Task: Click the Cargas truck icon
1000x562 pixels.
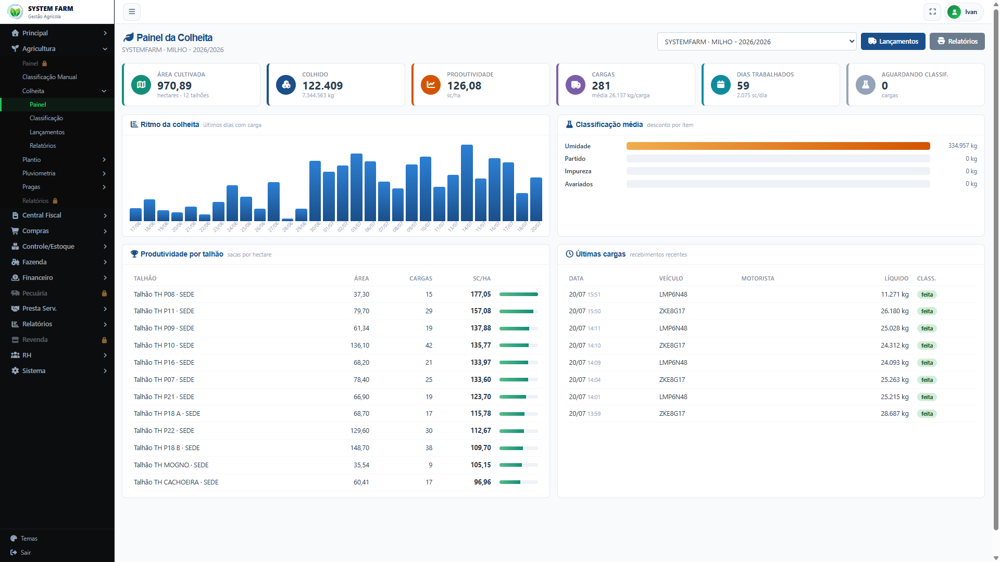Action: tap(576, 85)
